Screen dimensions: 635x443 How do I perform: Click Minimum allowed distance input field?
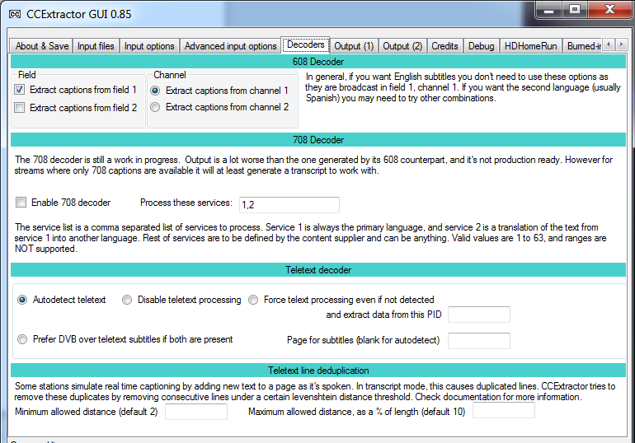[196, 412]
